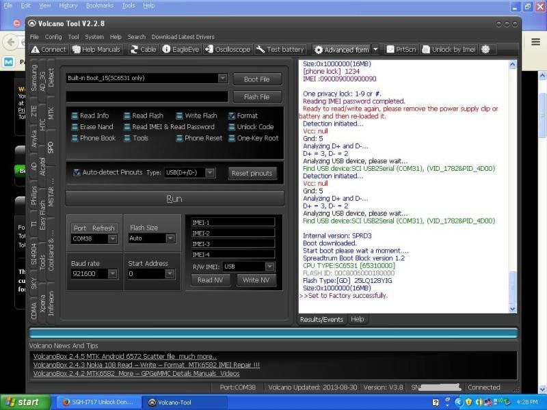Toggle Auto-detect Pinouts checkbox
Viewport: 547px width, 410px height.
click(x=77, y=173)
